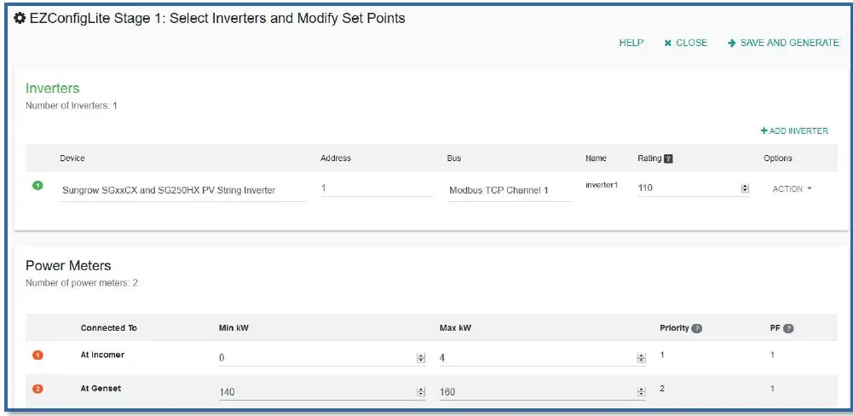Viewport: 853px width, 416px height.
Task: Click the Priority column help icon
Action: [697, 328]
